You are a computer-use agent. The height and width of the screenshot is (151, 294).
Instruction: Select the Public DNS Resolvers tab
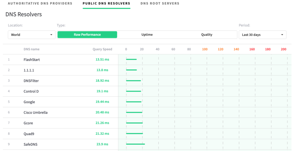point(106,3)
